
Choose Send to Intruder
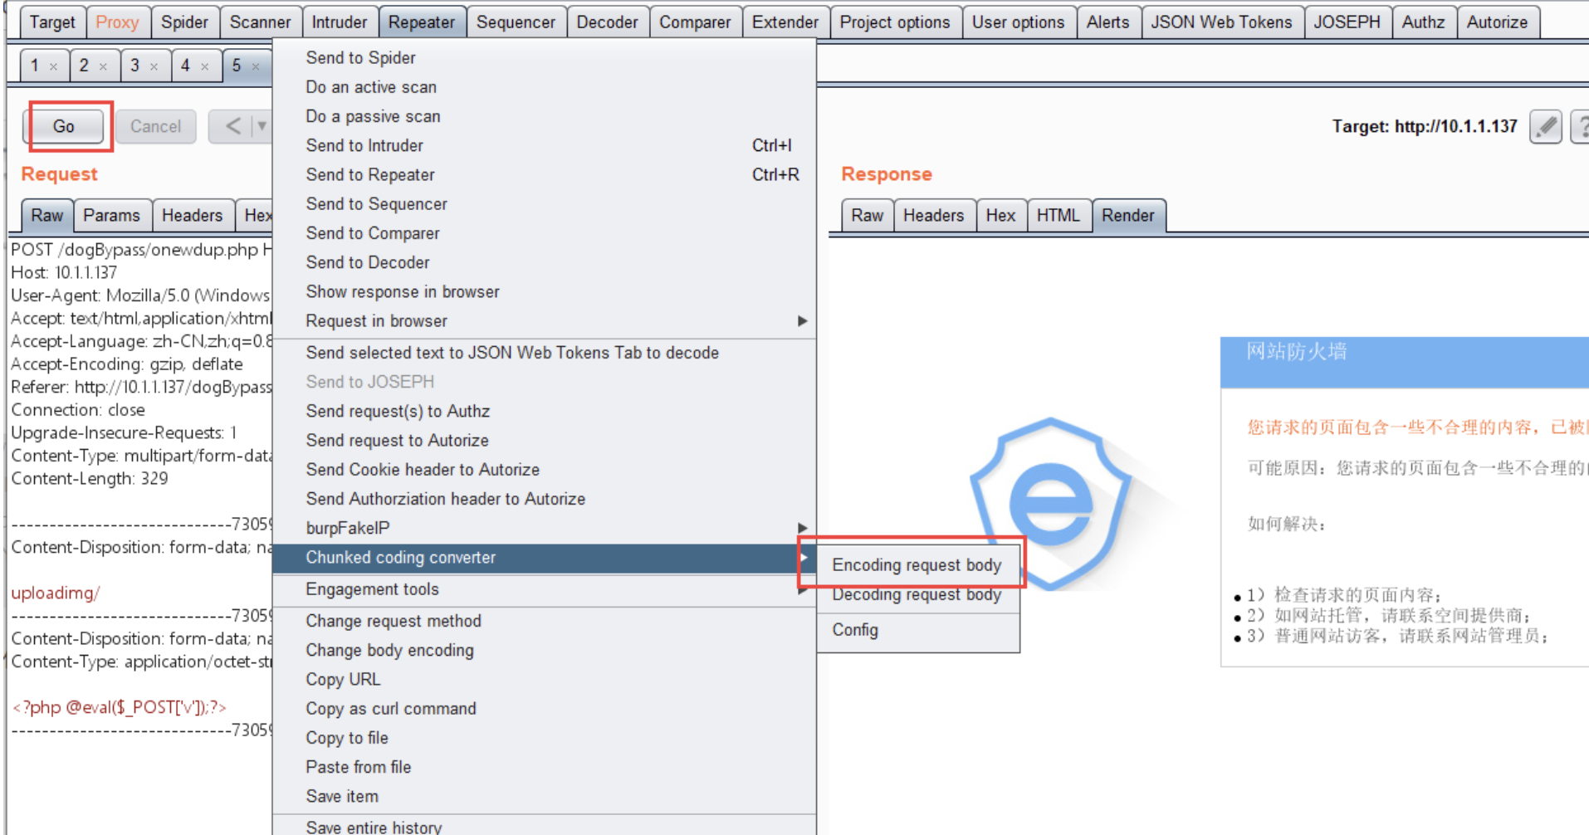coord(544,145)
